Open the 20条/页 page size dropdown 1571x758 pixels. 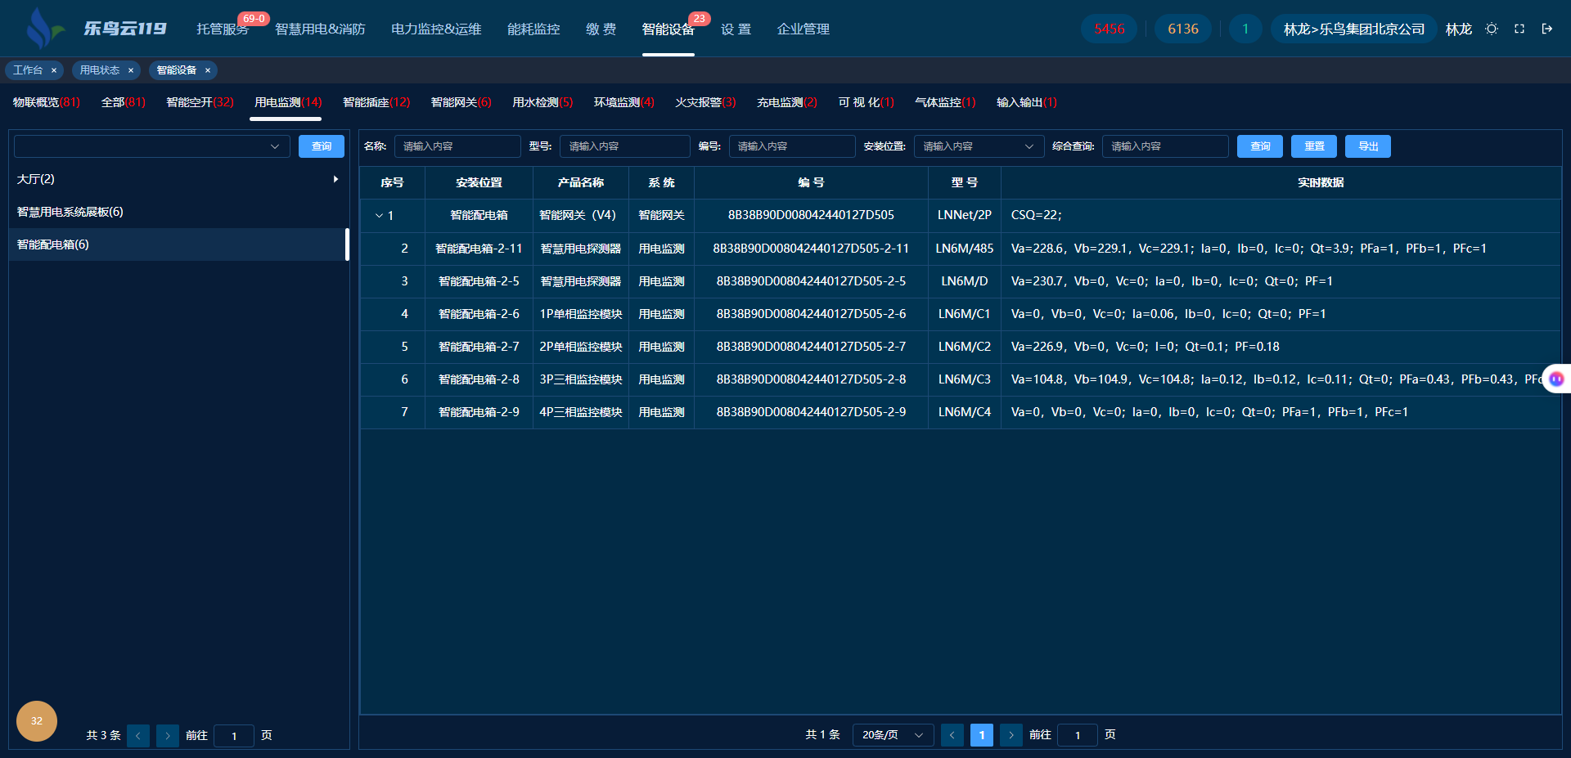tap(893, 734)
